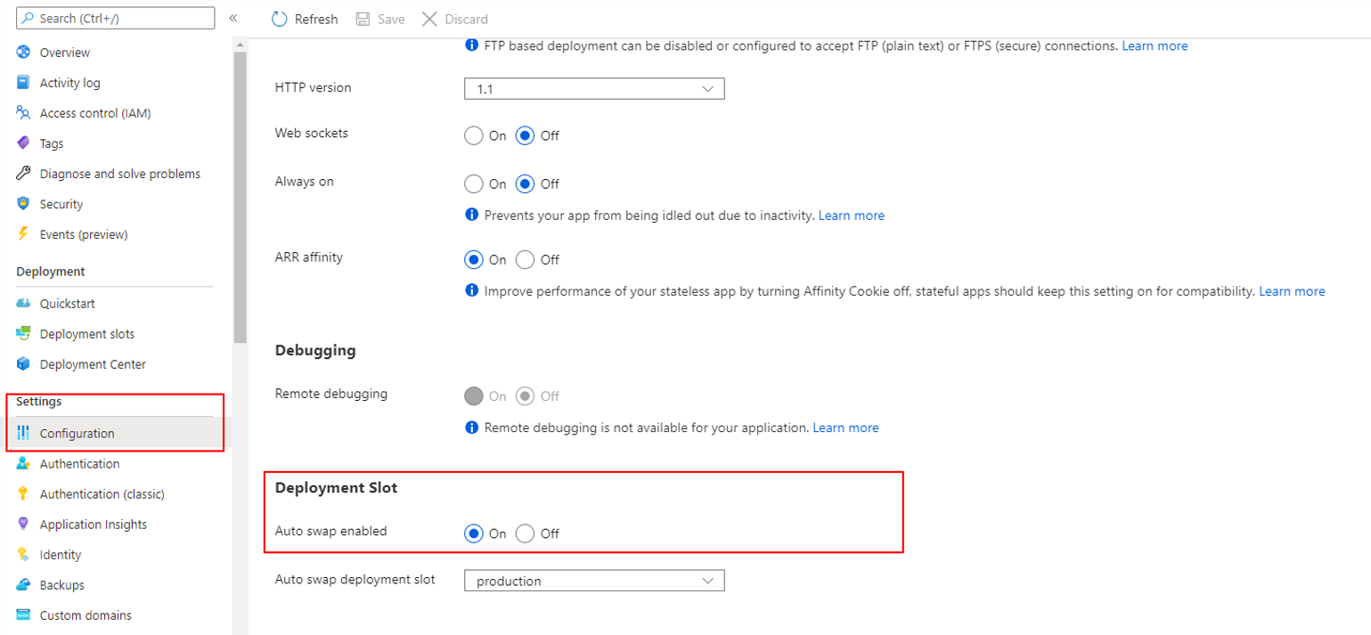
Task: Click the sidebar Search input field
Action: (116, 18)
